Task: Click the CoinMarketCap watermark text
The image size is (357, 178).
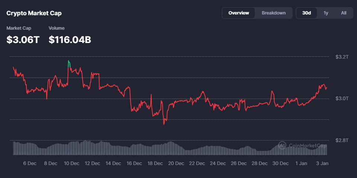Action: [x=307, y=146]
